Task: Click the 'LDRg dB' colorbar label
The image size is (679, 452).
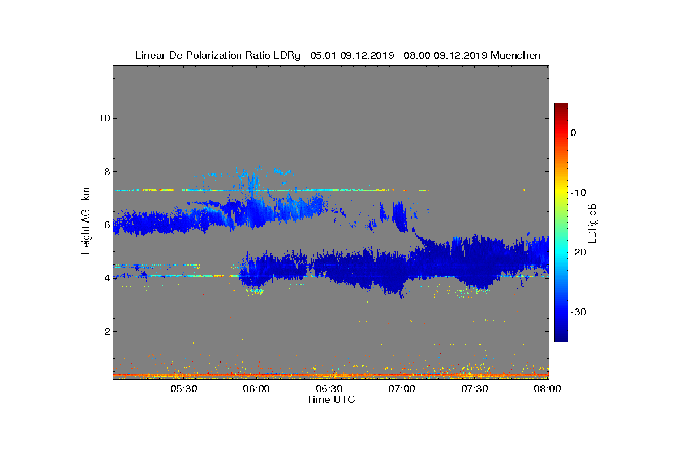Action: pos(592,223)
